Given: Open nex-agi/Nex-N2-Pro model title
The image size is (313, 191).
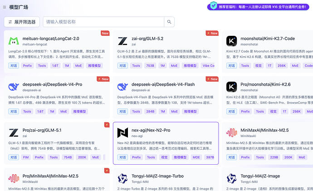Looking at the screenshot, I should [151, 130].
